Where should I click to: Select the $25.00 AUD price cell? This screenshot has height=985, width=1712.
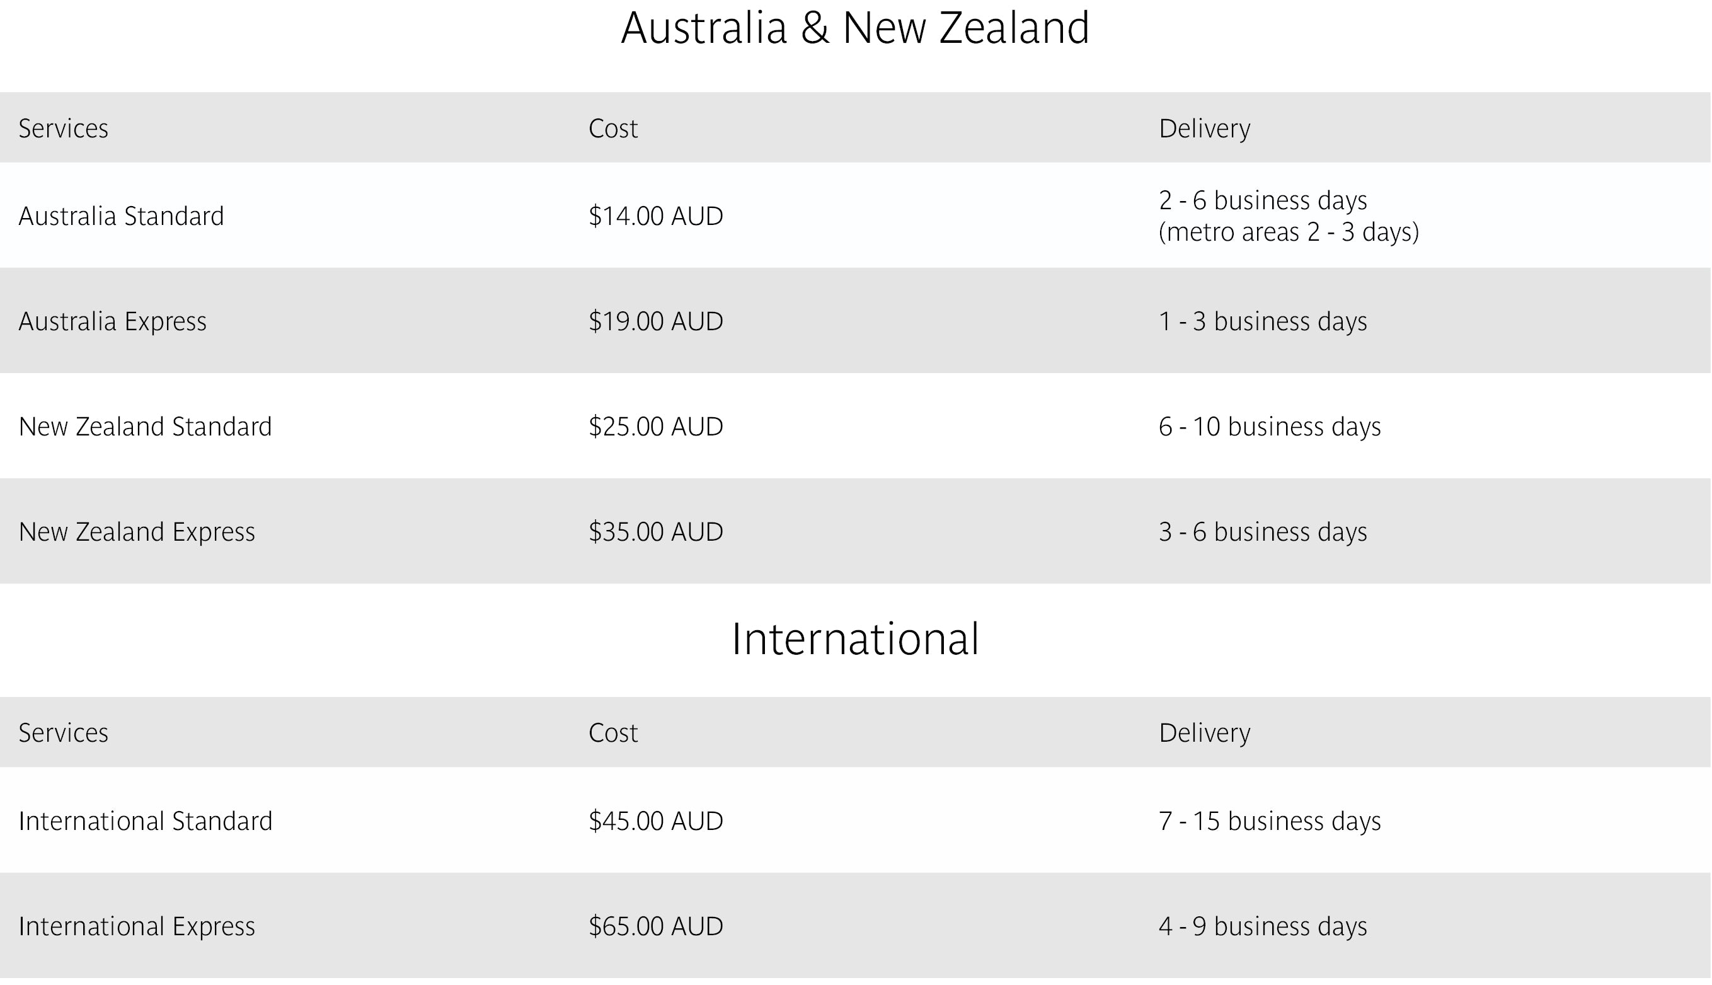coord(655,427)
